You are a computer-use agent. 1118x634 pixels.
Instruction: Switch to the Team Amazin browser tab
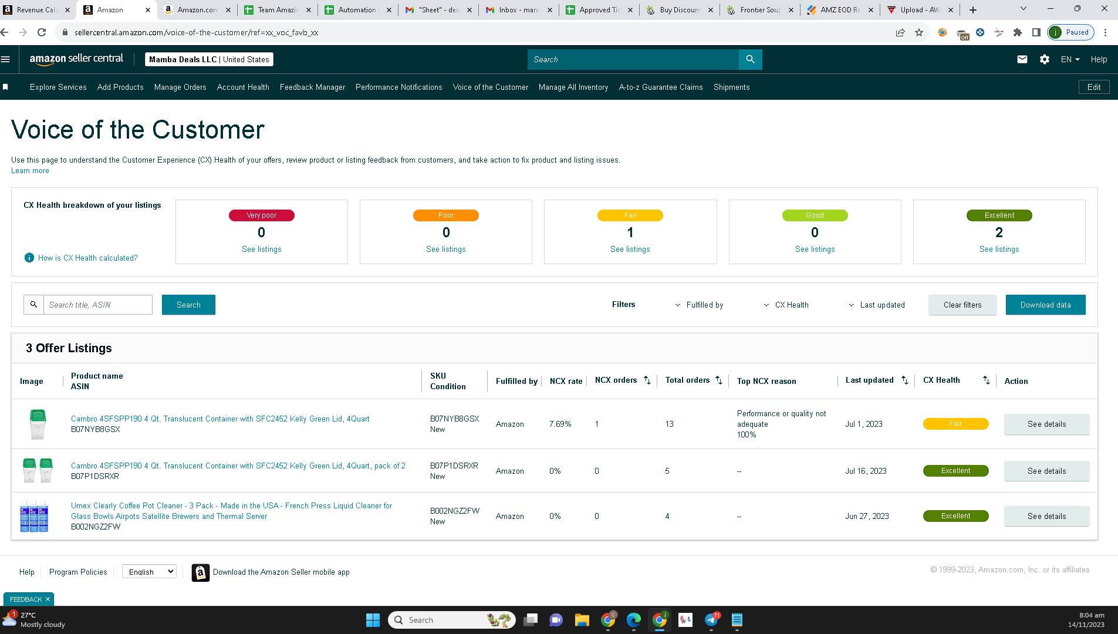point(277,9)
